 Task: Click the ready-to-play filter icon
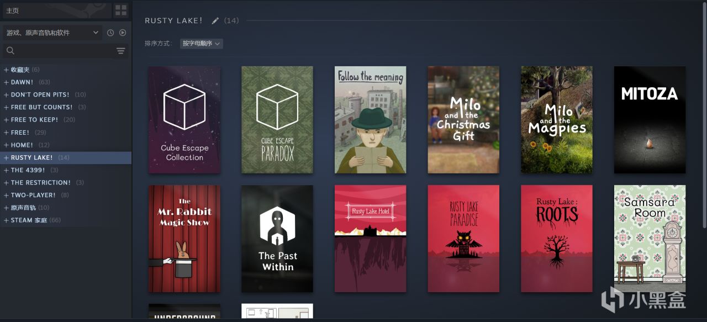123,33
